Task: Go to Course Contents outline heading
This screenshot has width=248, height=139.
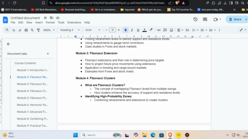Action: point(26,63)
